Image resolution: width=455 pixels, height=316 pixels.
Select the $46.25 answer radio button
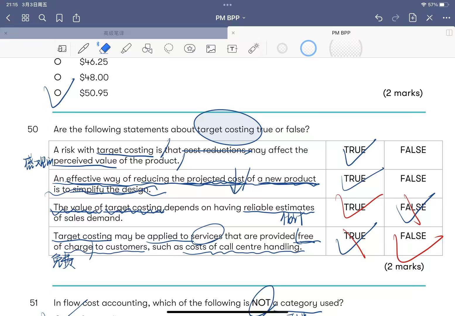(x=58, y=62)
